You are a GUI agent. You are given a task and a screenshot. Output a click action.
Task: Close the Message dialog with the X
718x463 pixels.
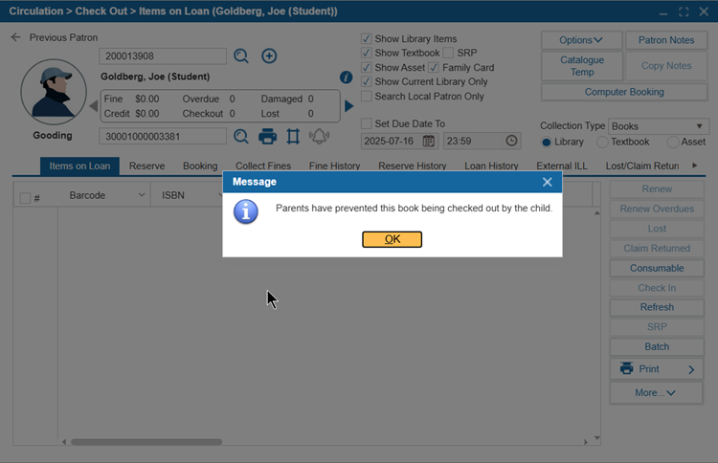[547, 182]
